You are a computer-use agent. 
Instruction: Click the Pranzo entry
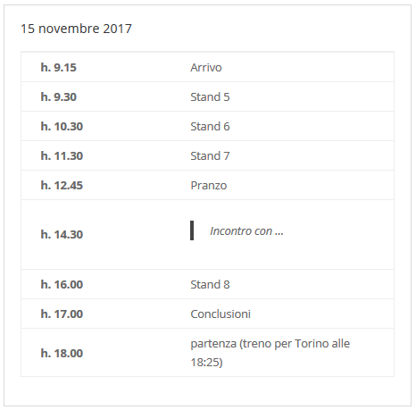(x=209, y=186)
